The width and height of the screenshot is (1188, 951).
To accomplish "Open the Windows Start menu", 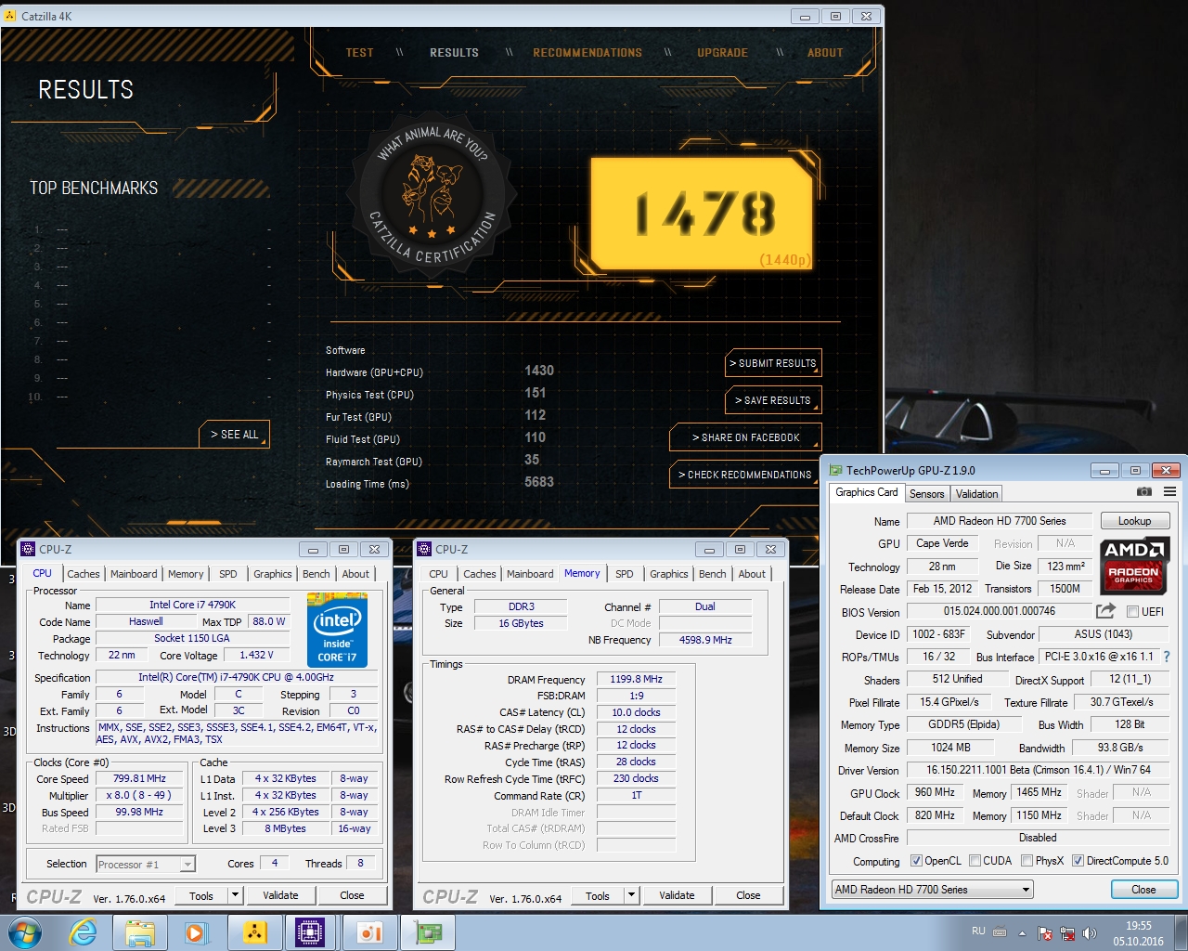I will (24, 932).
